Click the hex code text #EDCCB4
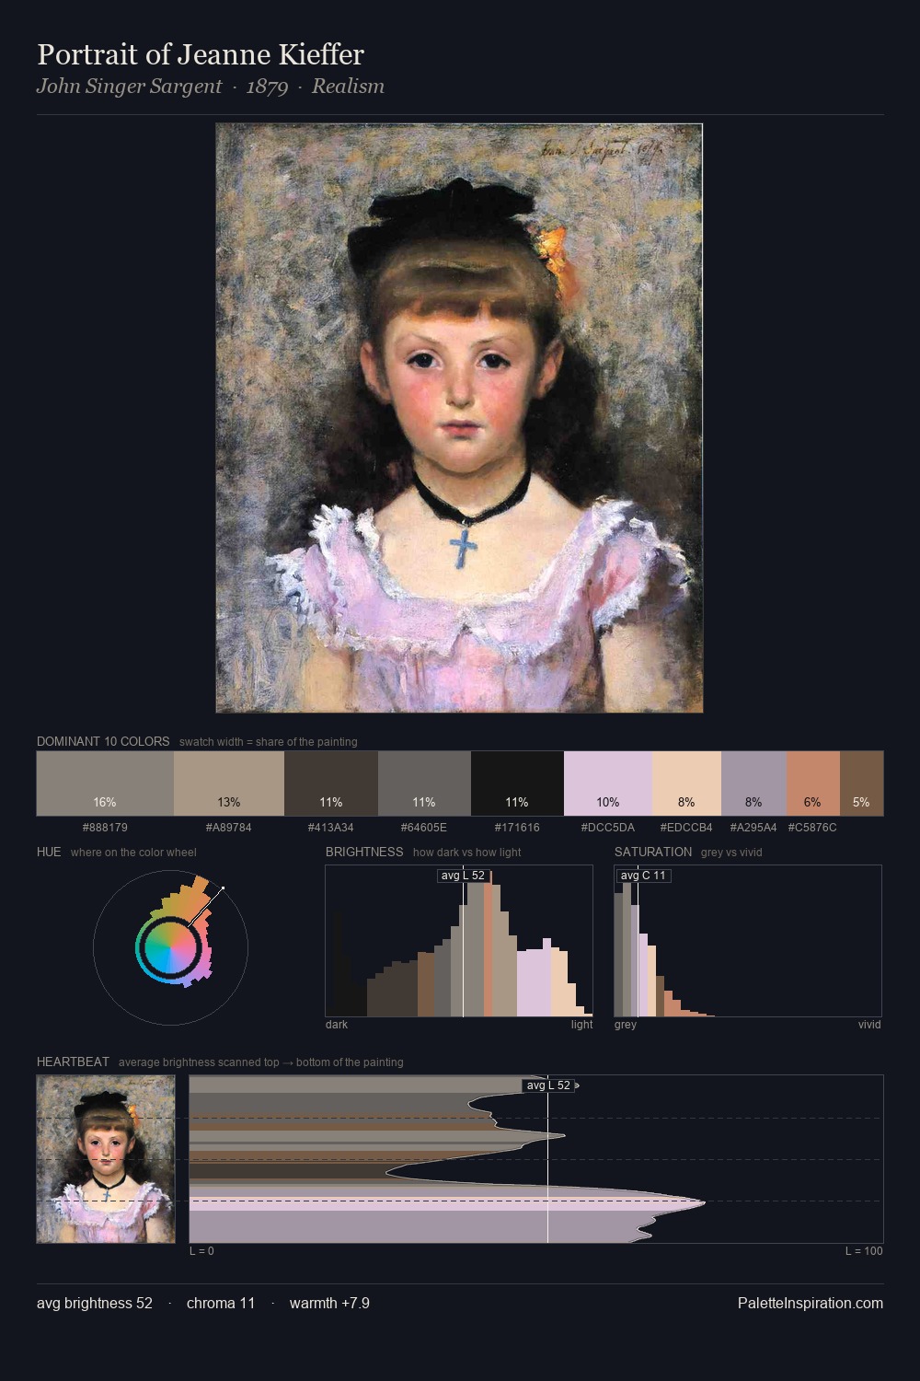Viewport: 920px width, 1381px height. tap(686, 828)
